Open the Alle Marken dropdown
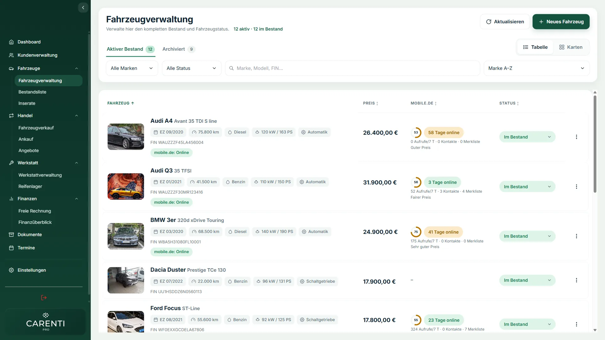The height and width of the screenshot is (340, 605). coord(132,68)
